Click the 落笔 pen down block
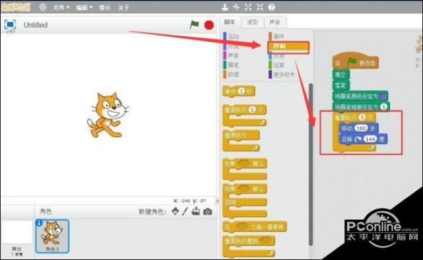 (x=341, y=86)
